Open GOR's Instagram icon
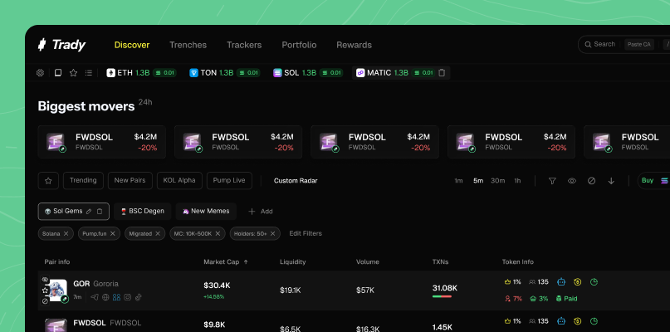Screen dimensions: 670x332 127,297
